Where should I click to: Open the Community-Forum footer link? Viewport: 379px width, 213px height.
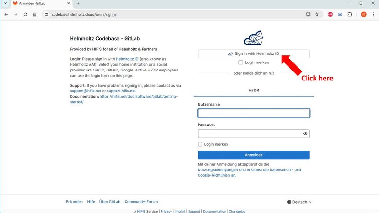point(141,202)
